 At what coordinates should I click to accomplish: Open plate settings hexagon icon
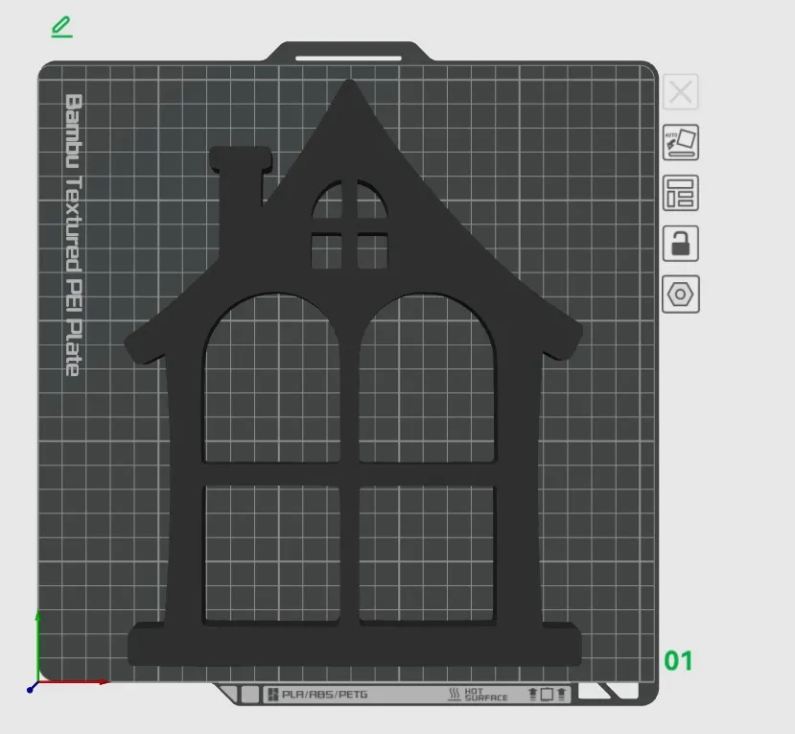coord(681,295)
